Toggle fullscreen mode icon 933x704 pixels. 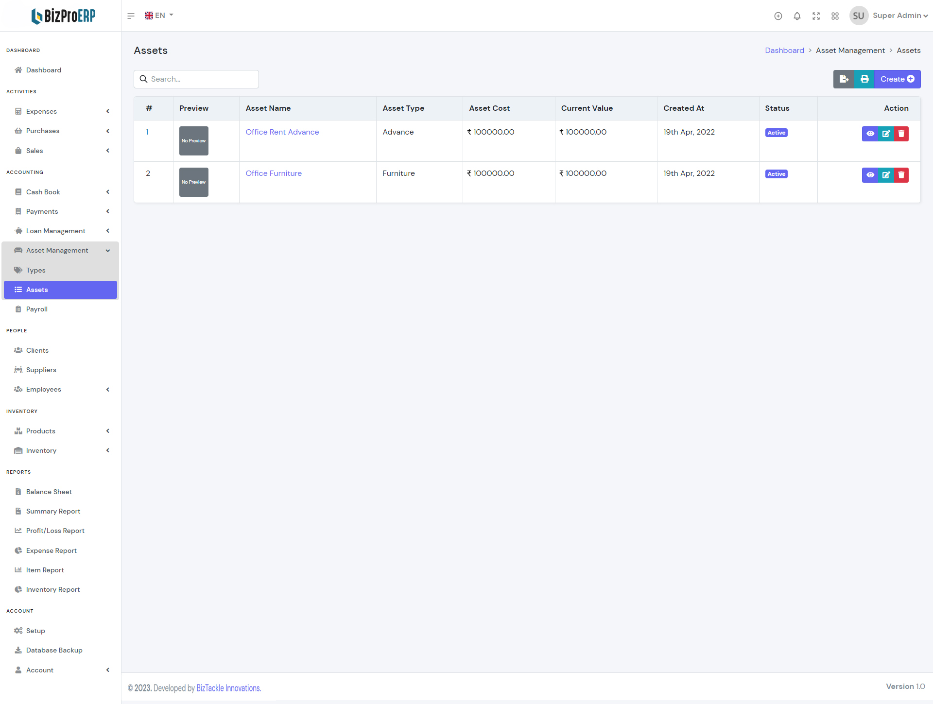pos(816,16)
